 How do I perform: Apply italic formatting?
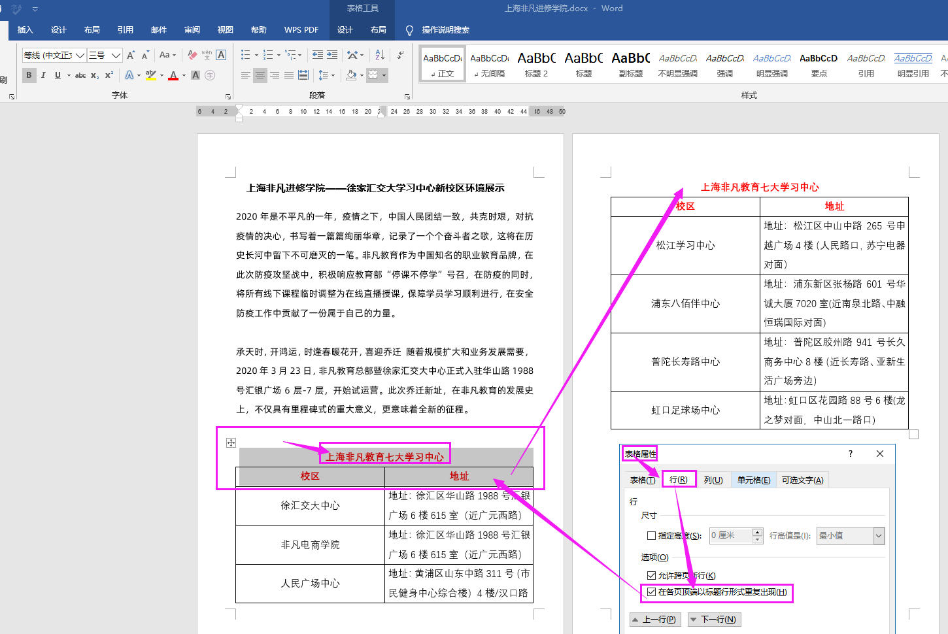[x=43, y=75]
